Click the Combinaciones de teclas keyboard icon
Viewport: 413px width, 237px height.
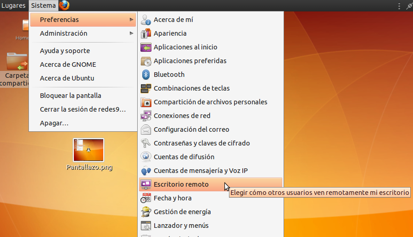[145, 88]
